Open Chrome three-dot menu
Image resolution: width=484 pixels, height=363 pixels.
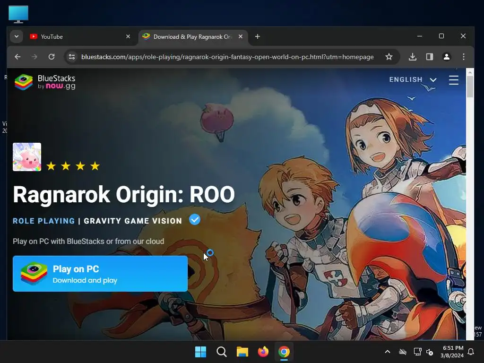point(463,57)
